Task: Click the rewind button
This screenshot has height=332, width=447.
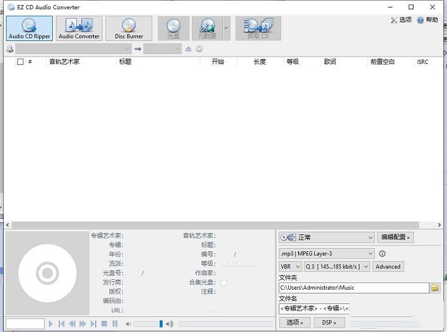Action: coord(72,324)
